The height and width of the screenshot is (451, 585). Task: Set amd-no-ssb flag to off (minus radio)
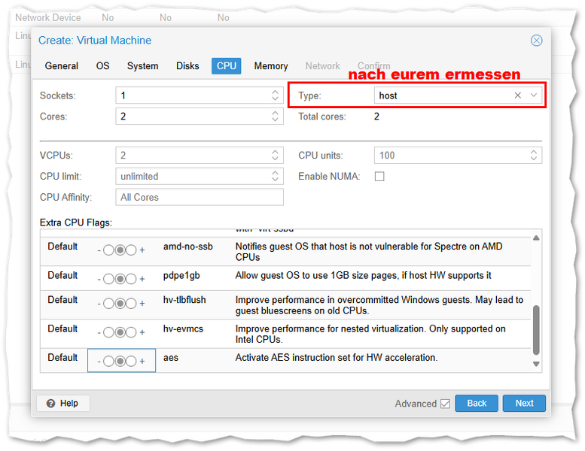[x=109, y=250]
